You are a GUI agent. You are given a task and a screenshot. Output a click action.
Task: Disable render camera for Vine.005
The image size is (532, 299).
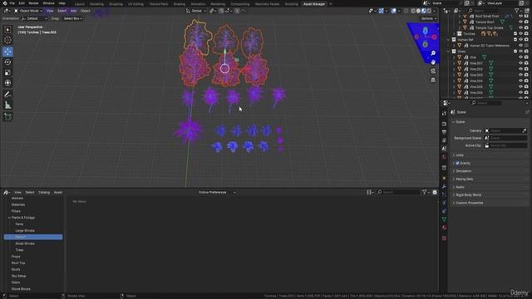click(526, 86)
